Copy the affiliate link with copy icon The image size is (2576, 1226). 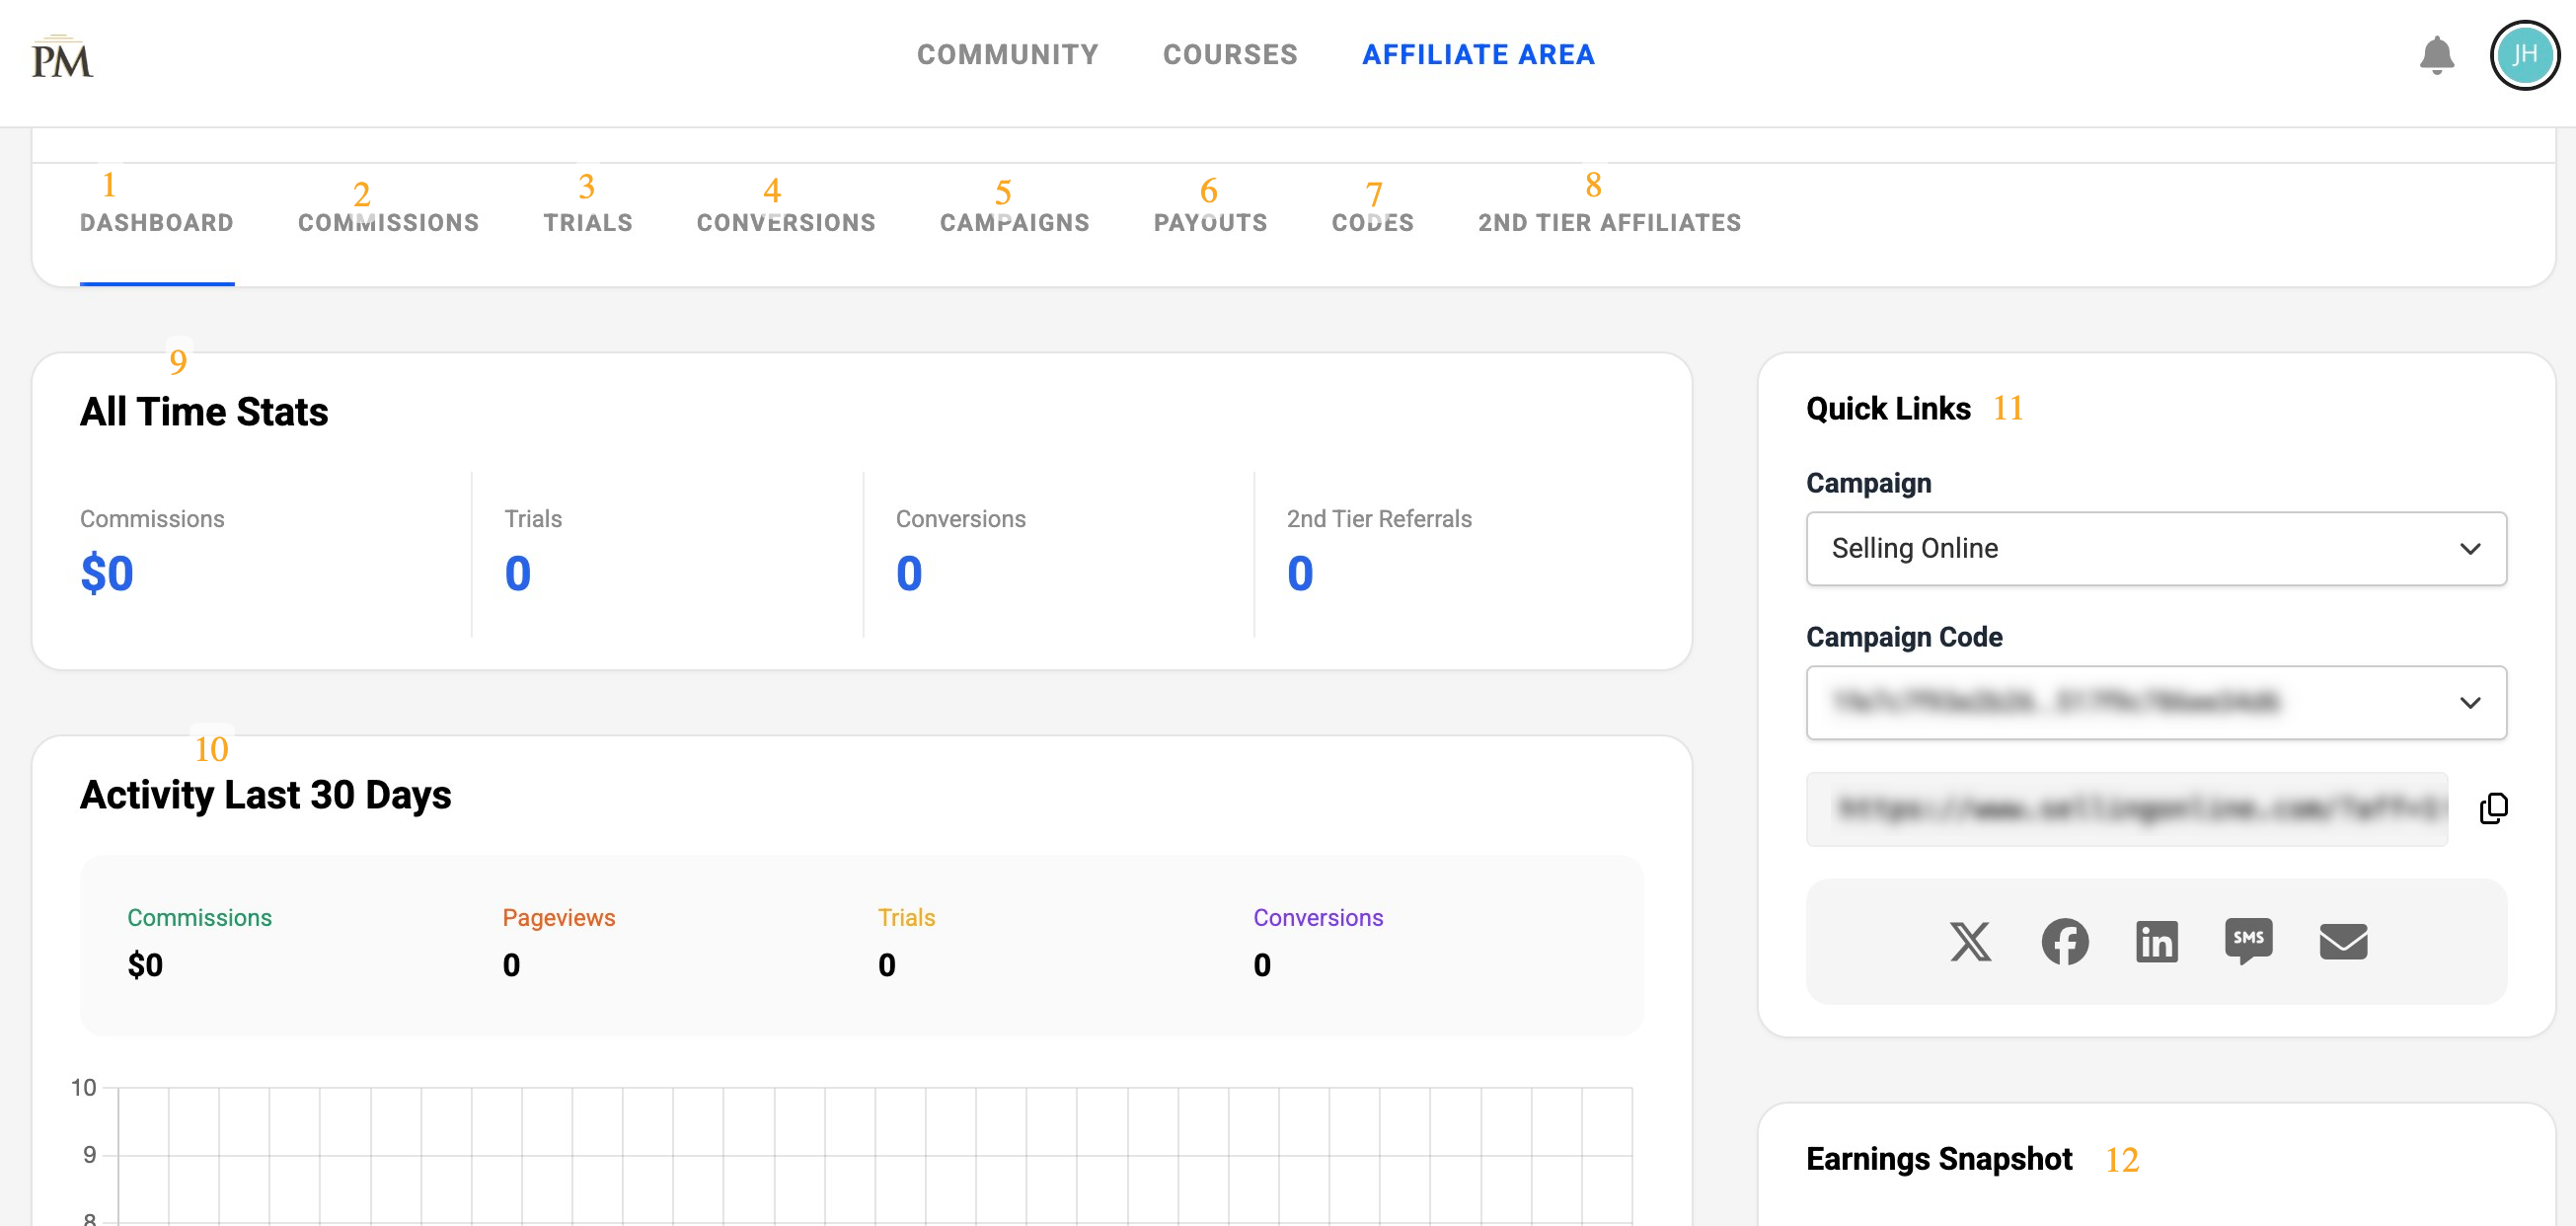[2493, 808]
